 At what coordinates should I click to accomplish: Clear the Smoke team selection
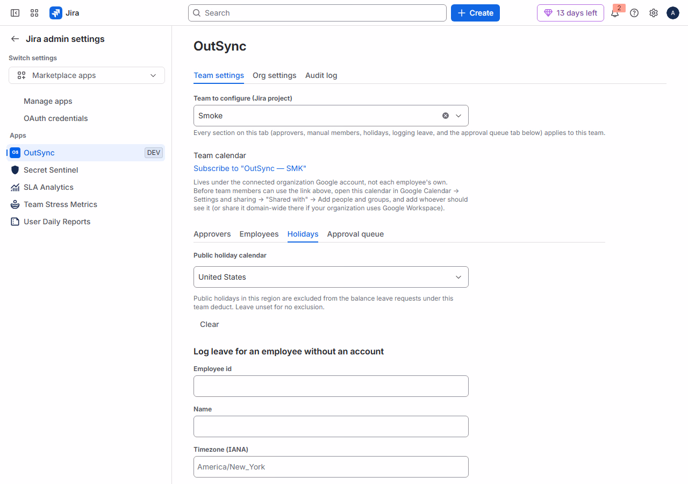click(x=446, y=116)
